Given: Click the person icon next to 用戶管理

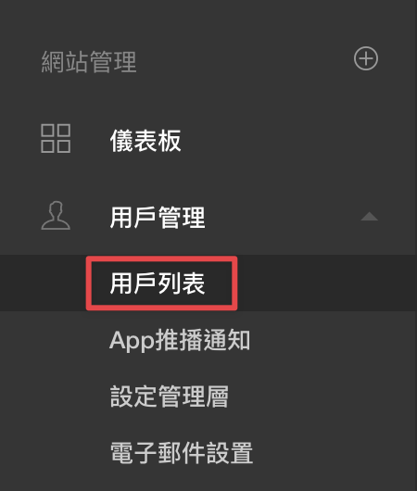Looking at the screenshot, I should click(x=56, y=216).
